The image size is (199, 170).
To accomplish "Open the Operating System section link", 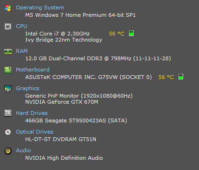I will click(x=40, y=7).
